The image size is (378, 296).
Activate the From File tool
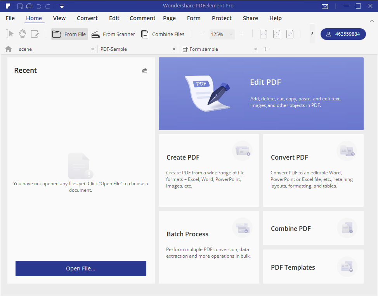69,34
